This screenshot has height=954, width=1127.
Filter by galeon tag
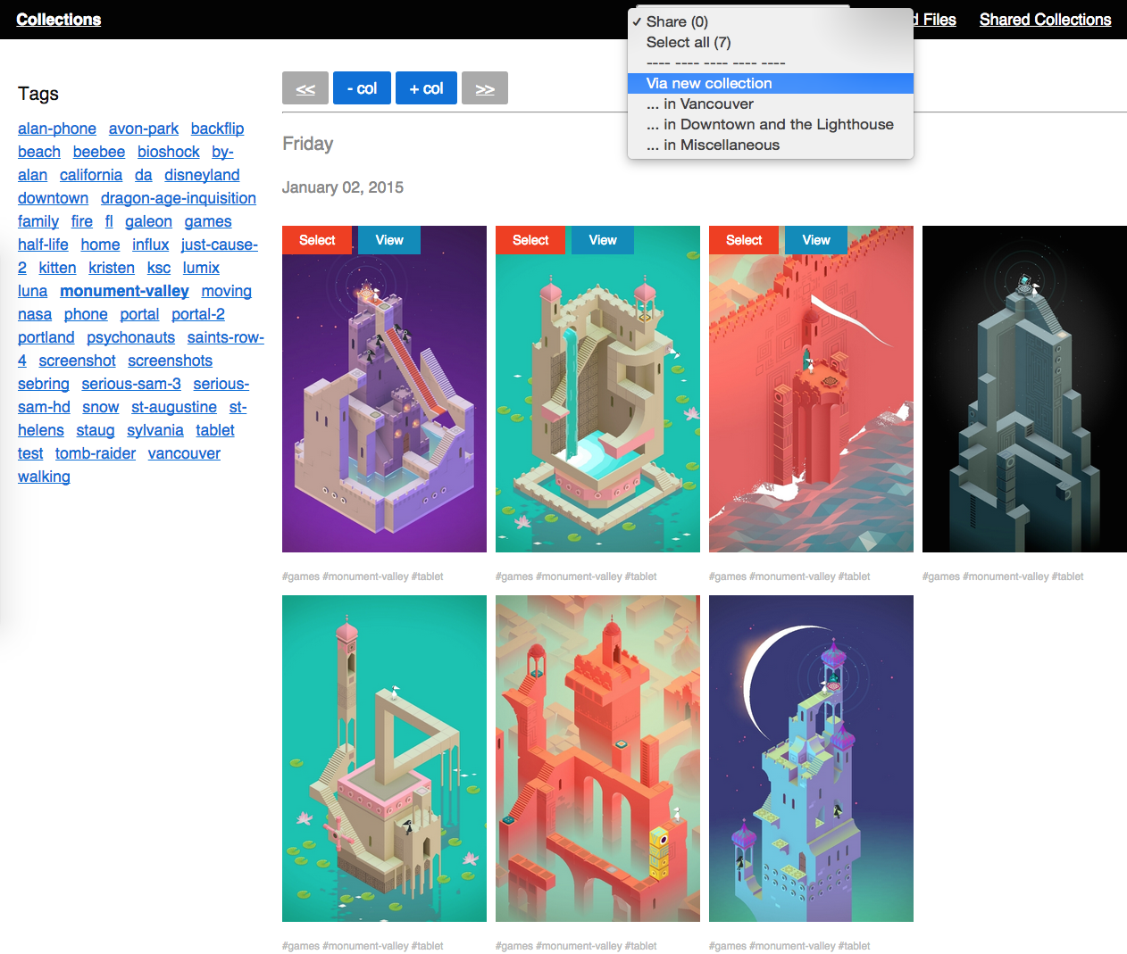148,221
